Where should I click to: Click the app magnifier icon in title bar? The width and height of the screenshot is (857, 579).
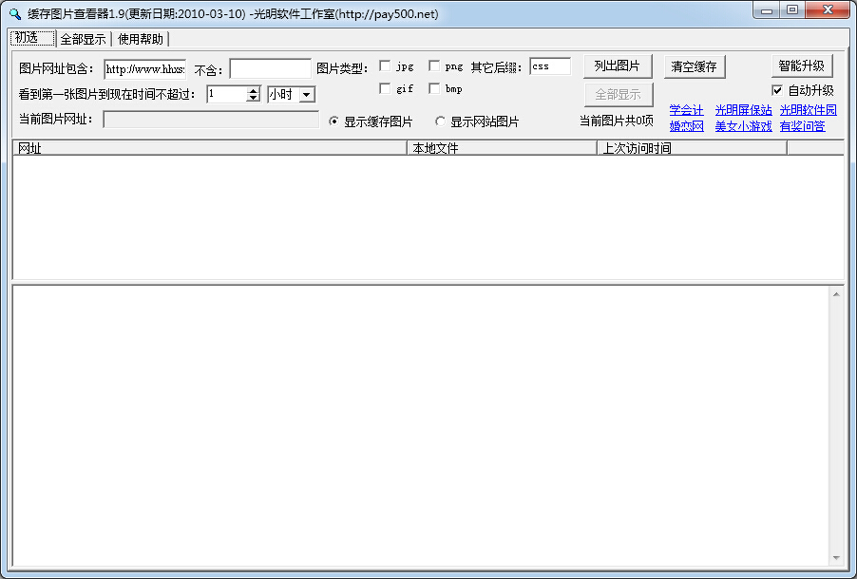14,12
